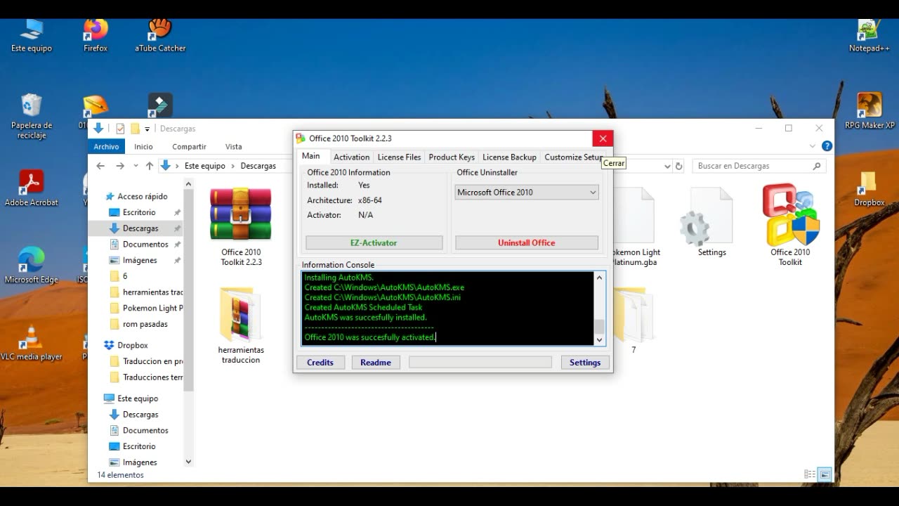Switch to the Product Keys tab
Viewport: 899px width, 506px height.
452,157
